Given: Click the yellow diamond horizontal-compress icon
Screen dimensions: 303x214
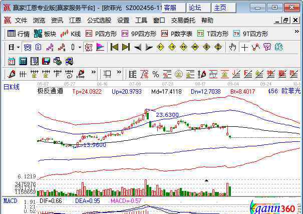Looking at the screenshot, I should click(x=195, y=47).
